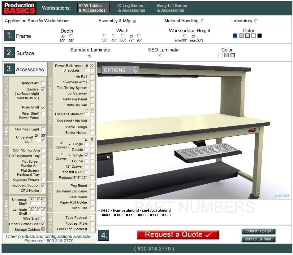Pick the gray surface color swatch

[x=226, y=55]
